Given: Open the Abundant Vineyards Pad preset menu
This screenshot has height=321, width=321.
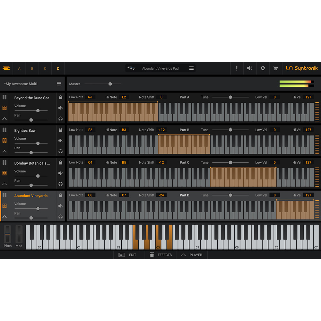Looking at the screenshot, I should [x=191, y=68].
